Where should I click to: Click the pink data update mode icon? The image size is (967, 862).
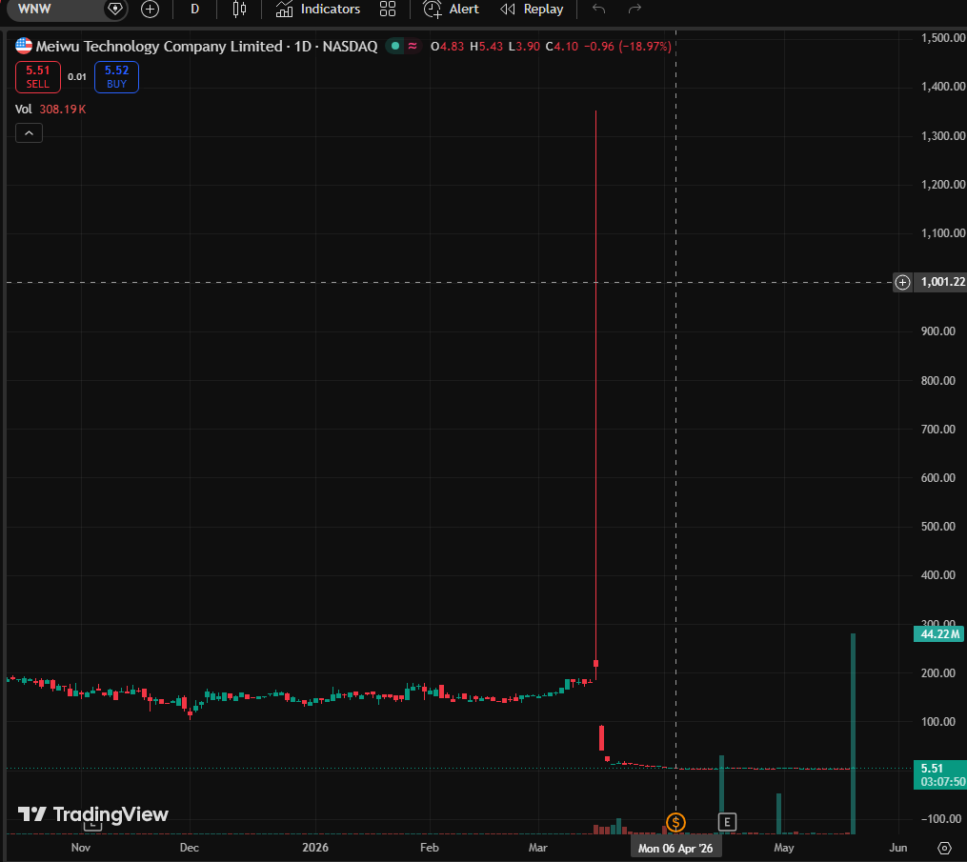(x=412, y=47)
